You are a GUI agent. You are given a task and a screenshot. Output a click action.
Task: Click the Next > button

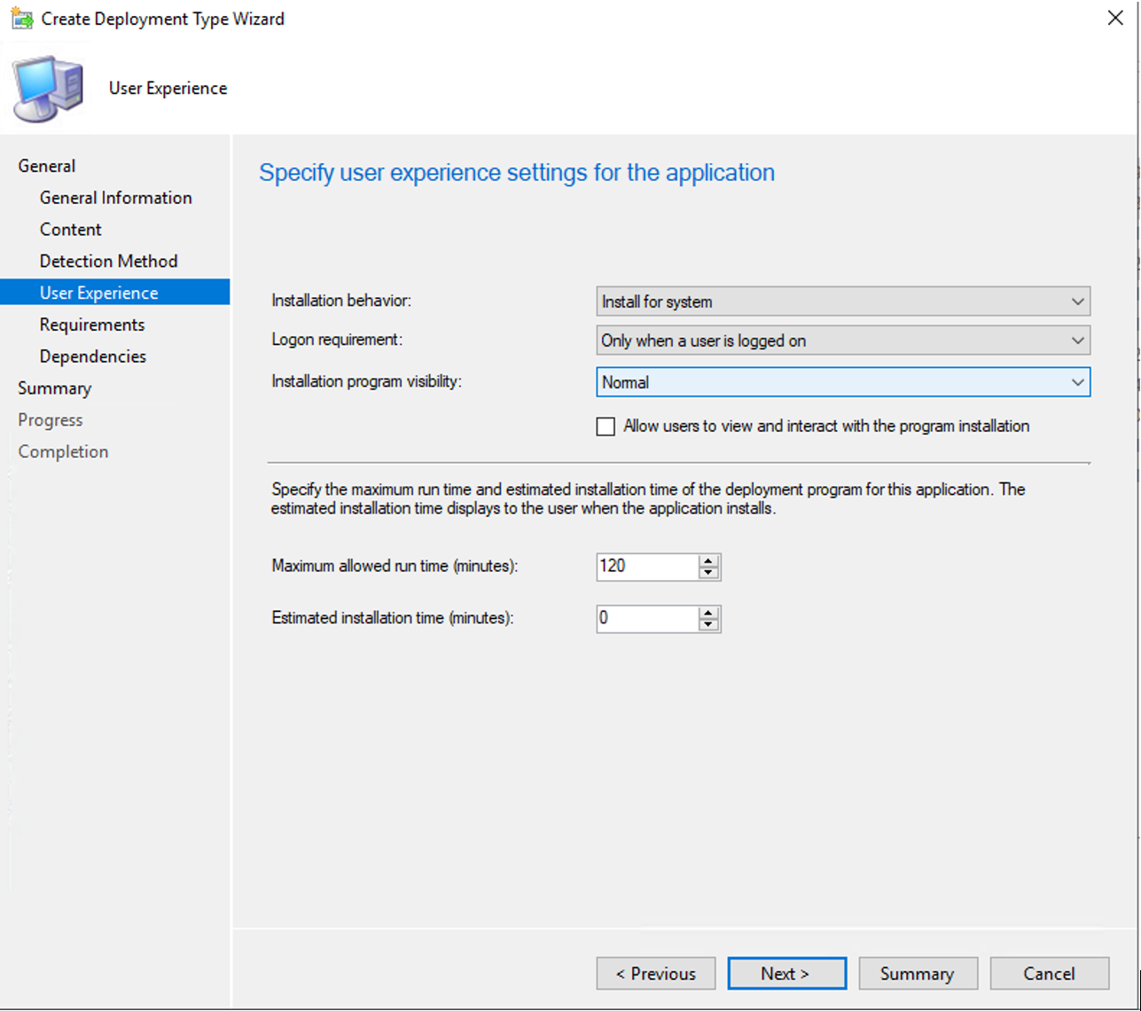click(787, 974)
